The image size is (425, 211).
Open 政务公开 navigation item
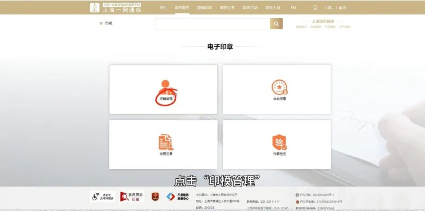coord(227,7)
